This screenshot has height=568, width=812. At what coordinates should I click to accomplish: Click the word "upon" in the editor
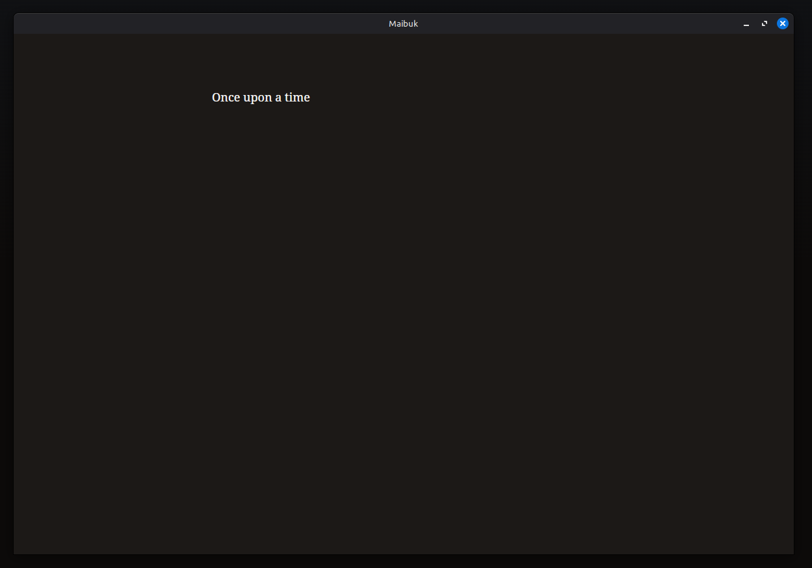click(x=257, y=98)
